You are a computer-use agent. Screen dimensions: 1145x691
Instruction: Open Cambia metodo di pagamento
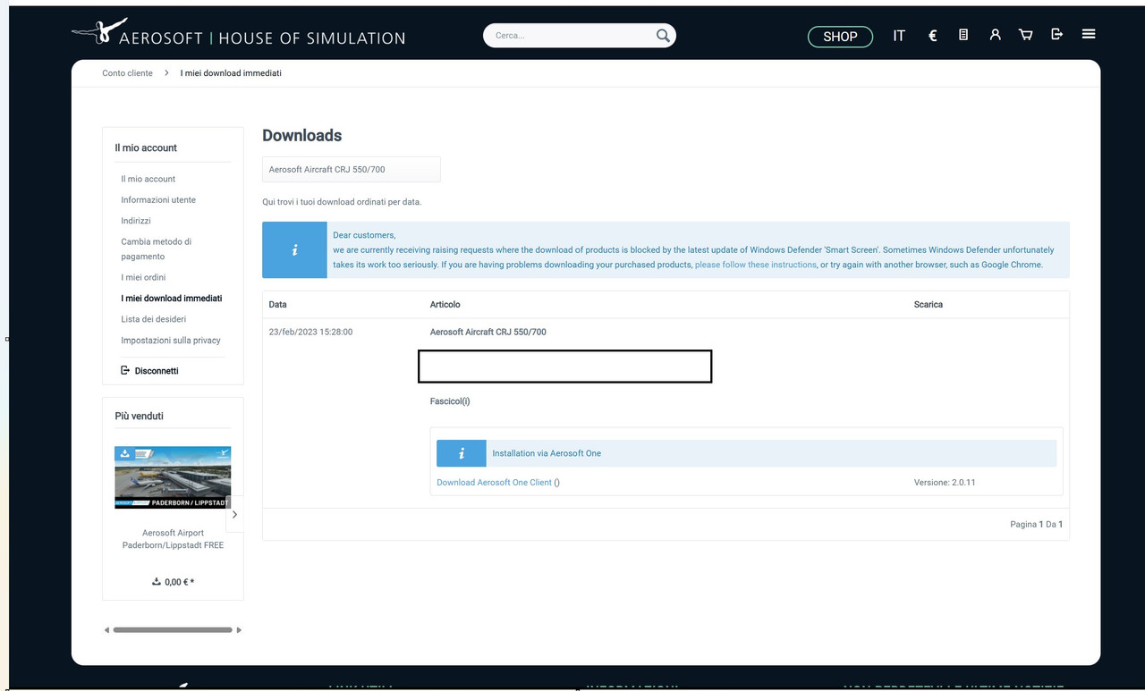coord(157,249)
